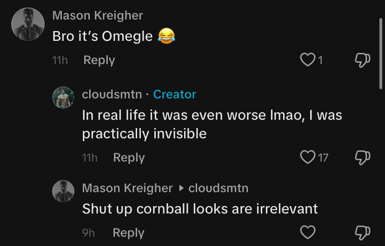
Task: Reply to the "looks are irrelevant" comment
Action: [x=128, y=233]
